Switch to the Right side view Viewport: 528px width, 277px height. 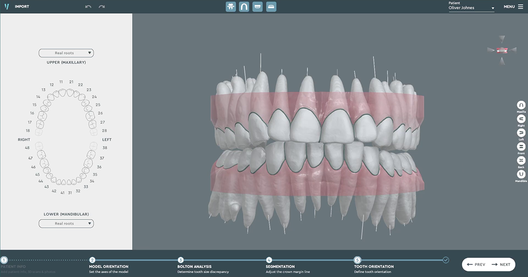(x=521, y=119)
